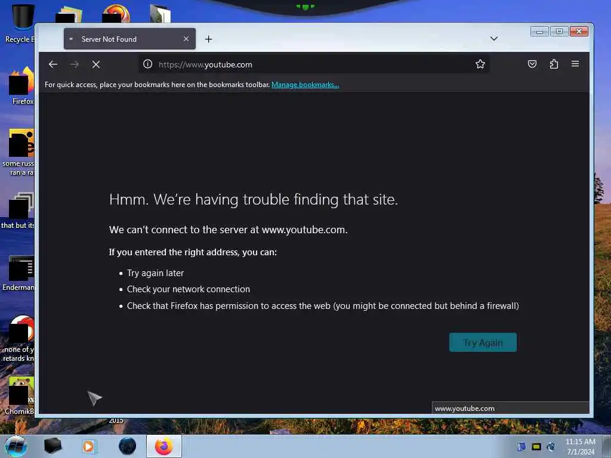Open media player taskbar icon

(x=89, y=446)
